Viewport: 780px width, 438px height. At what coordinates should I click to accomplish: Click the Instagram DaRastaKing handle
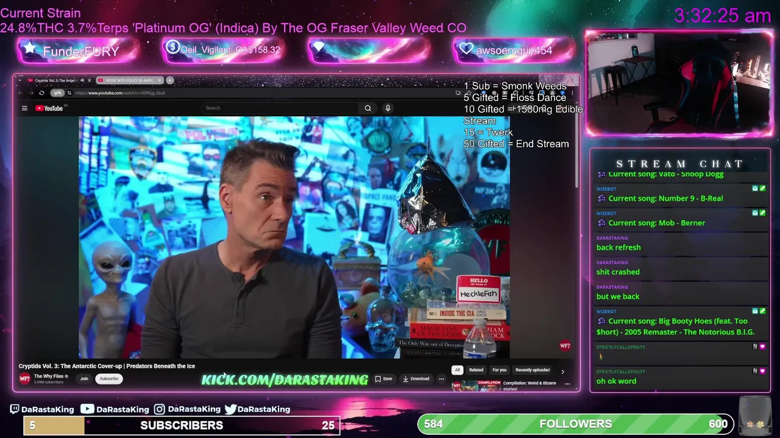pos(187,409)
